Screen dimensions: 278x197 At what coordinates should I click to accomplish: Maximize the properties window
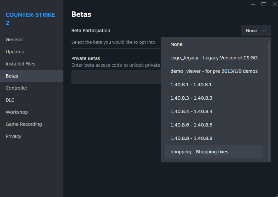(x=264, y=4)
